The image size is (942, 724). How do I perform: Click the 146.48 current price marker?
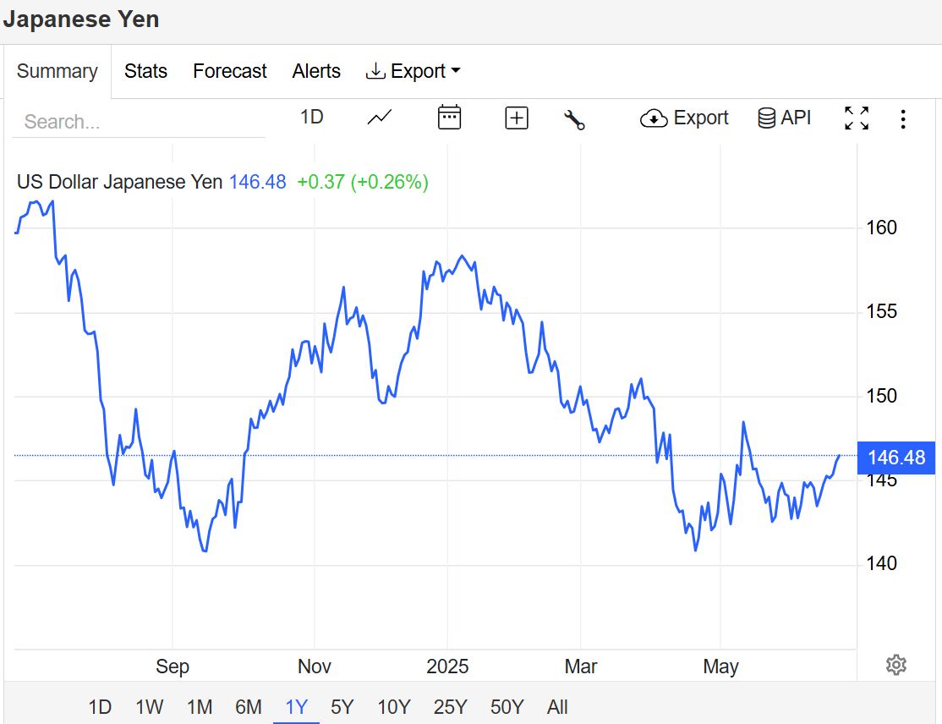(896, 458)
